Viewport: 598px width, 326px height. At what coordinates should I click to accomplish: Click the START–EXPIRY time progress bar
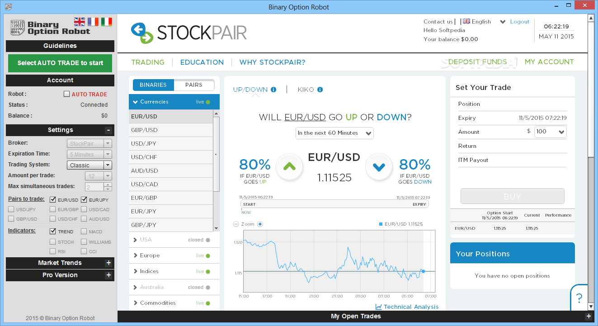(x=334, y=204)
